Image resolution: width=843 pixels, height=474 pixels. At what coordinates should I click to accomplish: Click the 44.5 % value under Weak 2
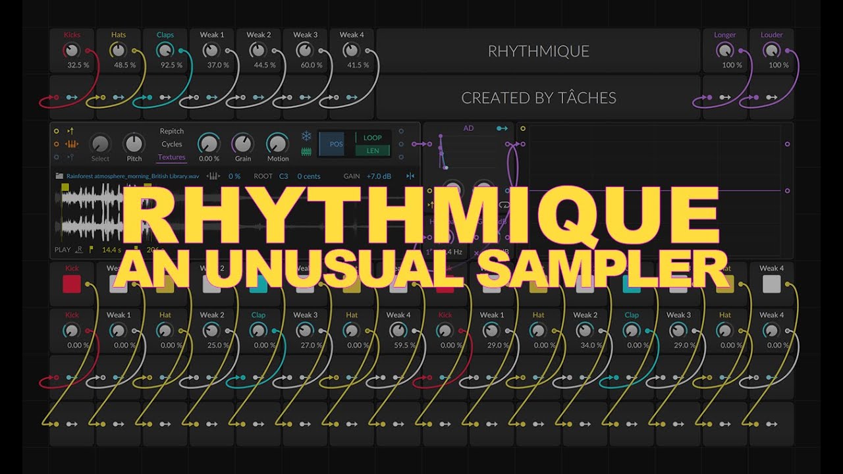[x=265, y=65]
